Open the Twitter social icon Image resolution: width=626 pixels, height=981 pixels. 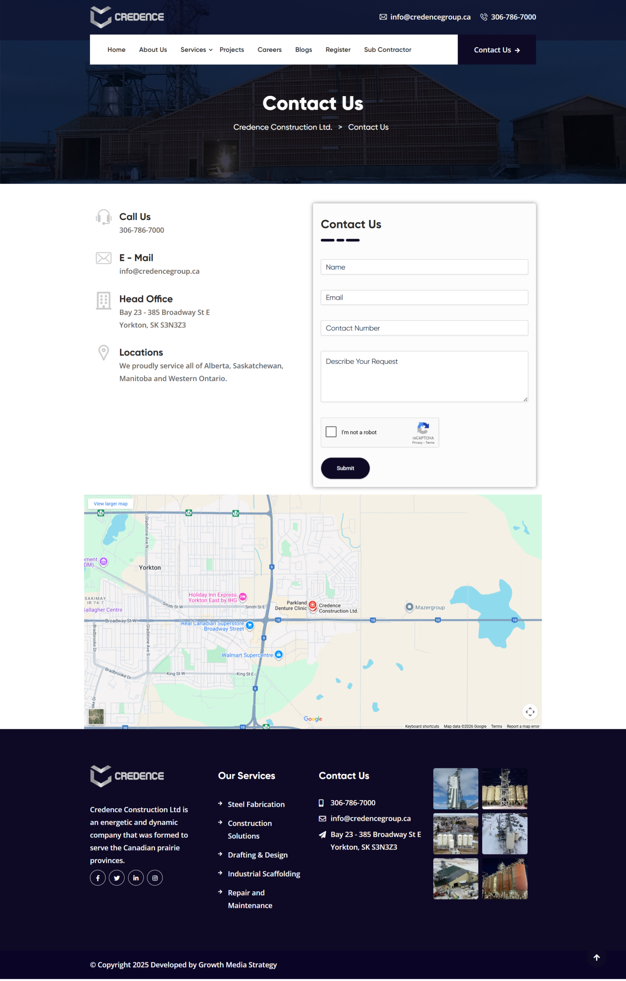117,878
